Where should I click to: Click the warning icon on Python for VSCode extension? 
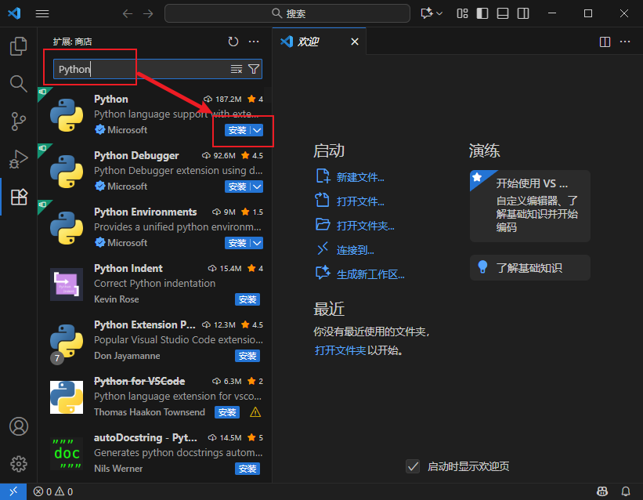pyautogui.click(x=255, y=411)
